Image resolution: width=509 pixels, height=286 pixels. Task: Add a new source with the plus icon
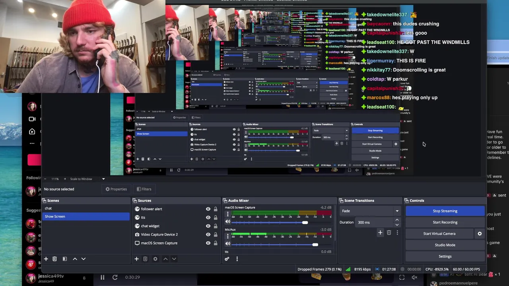[136, 259]
